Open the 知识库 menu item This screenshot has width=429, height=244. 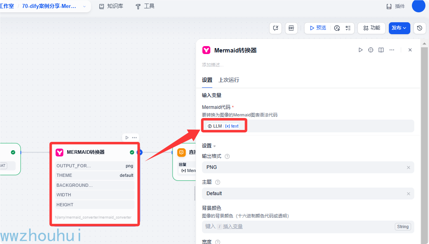coord(115,6)
